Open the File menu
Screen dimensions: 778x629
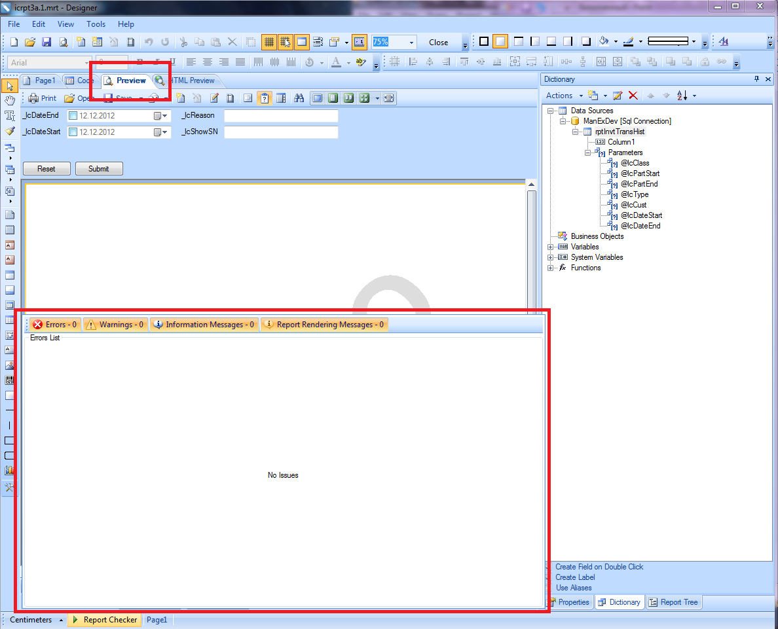coord(14,24)
